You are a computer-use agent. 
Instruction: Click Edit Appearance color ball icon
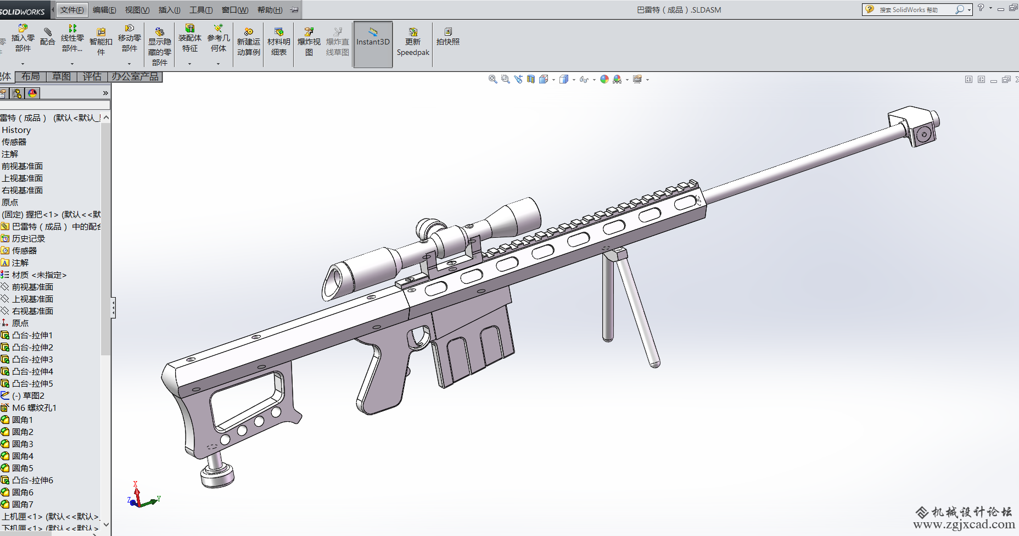click(x=604, y=79)
